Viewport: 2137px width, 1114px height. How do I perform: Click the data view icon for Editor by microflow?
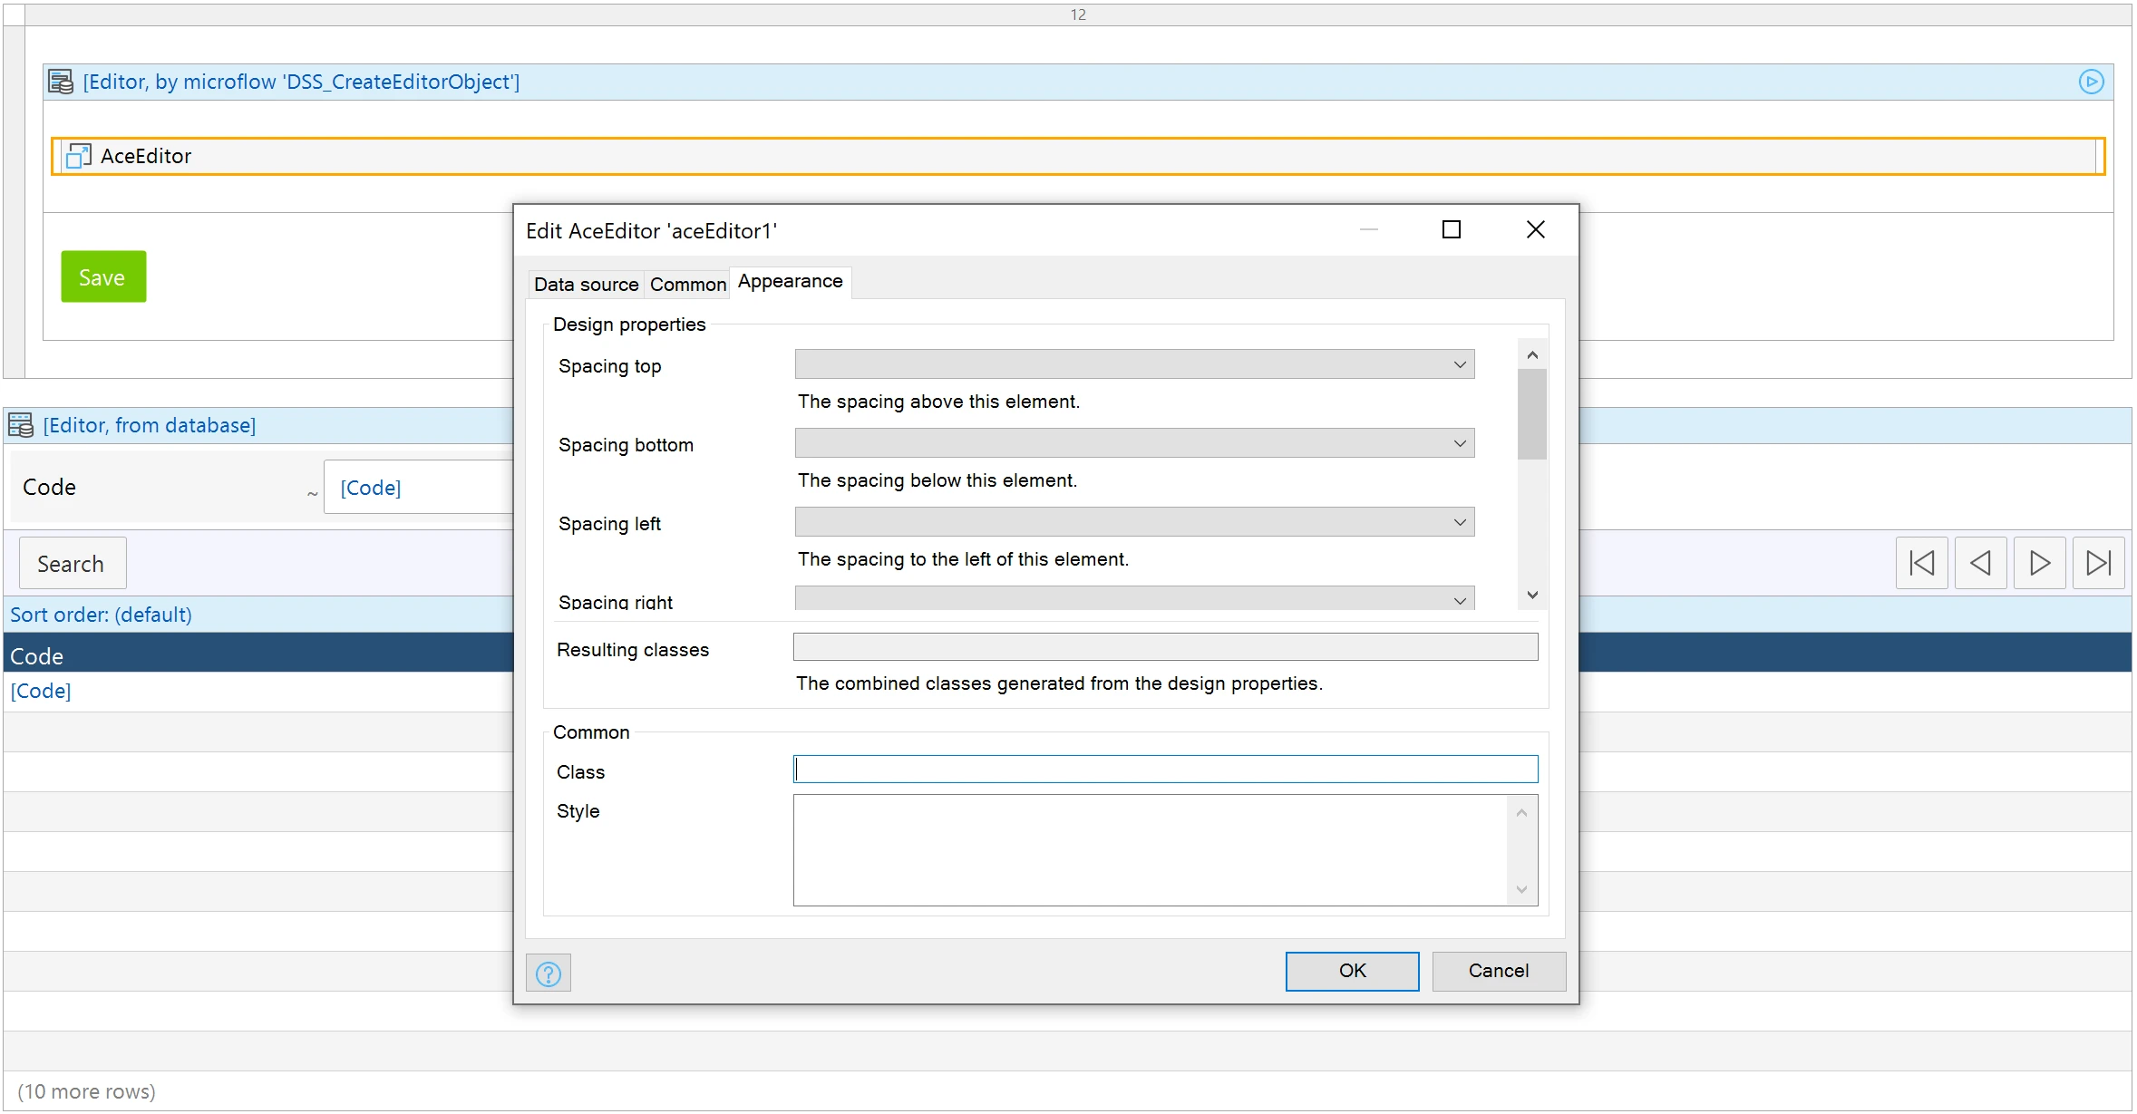pos(61,82)
